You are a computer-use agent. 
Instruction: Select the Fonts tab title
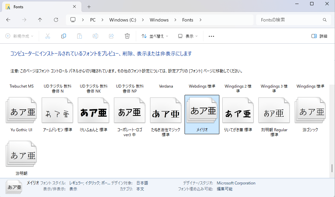[18, 7]
